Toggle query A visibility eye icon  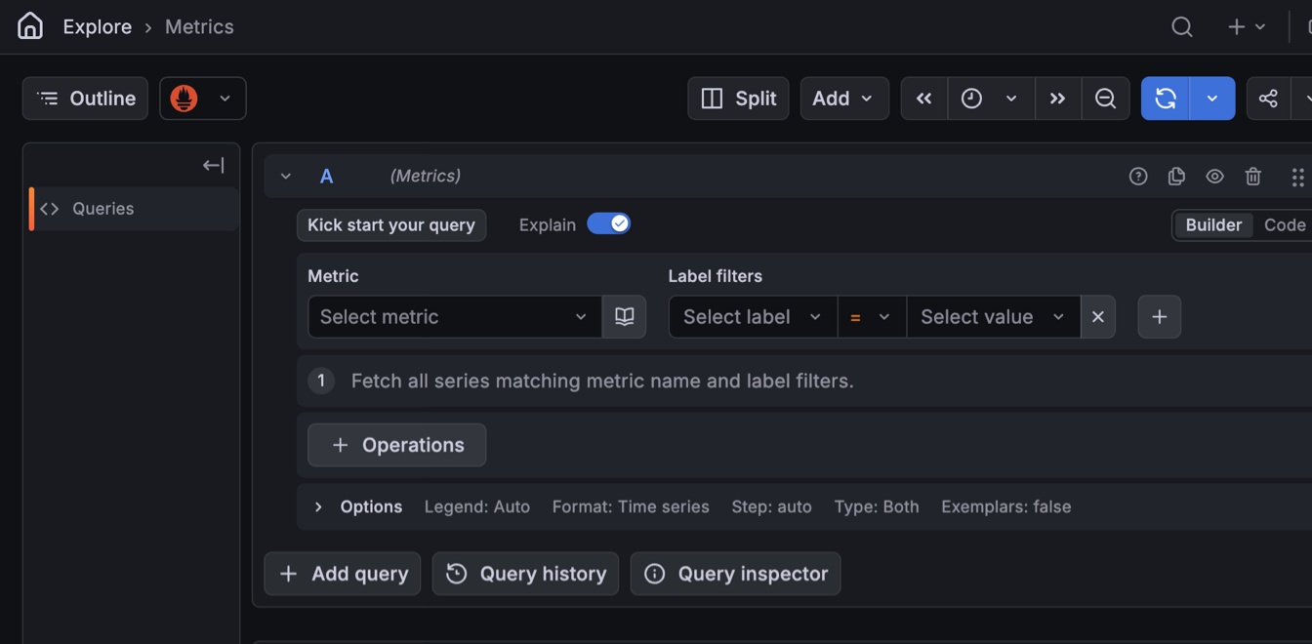point(1214,177)
